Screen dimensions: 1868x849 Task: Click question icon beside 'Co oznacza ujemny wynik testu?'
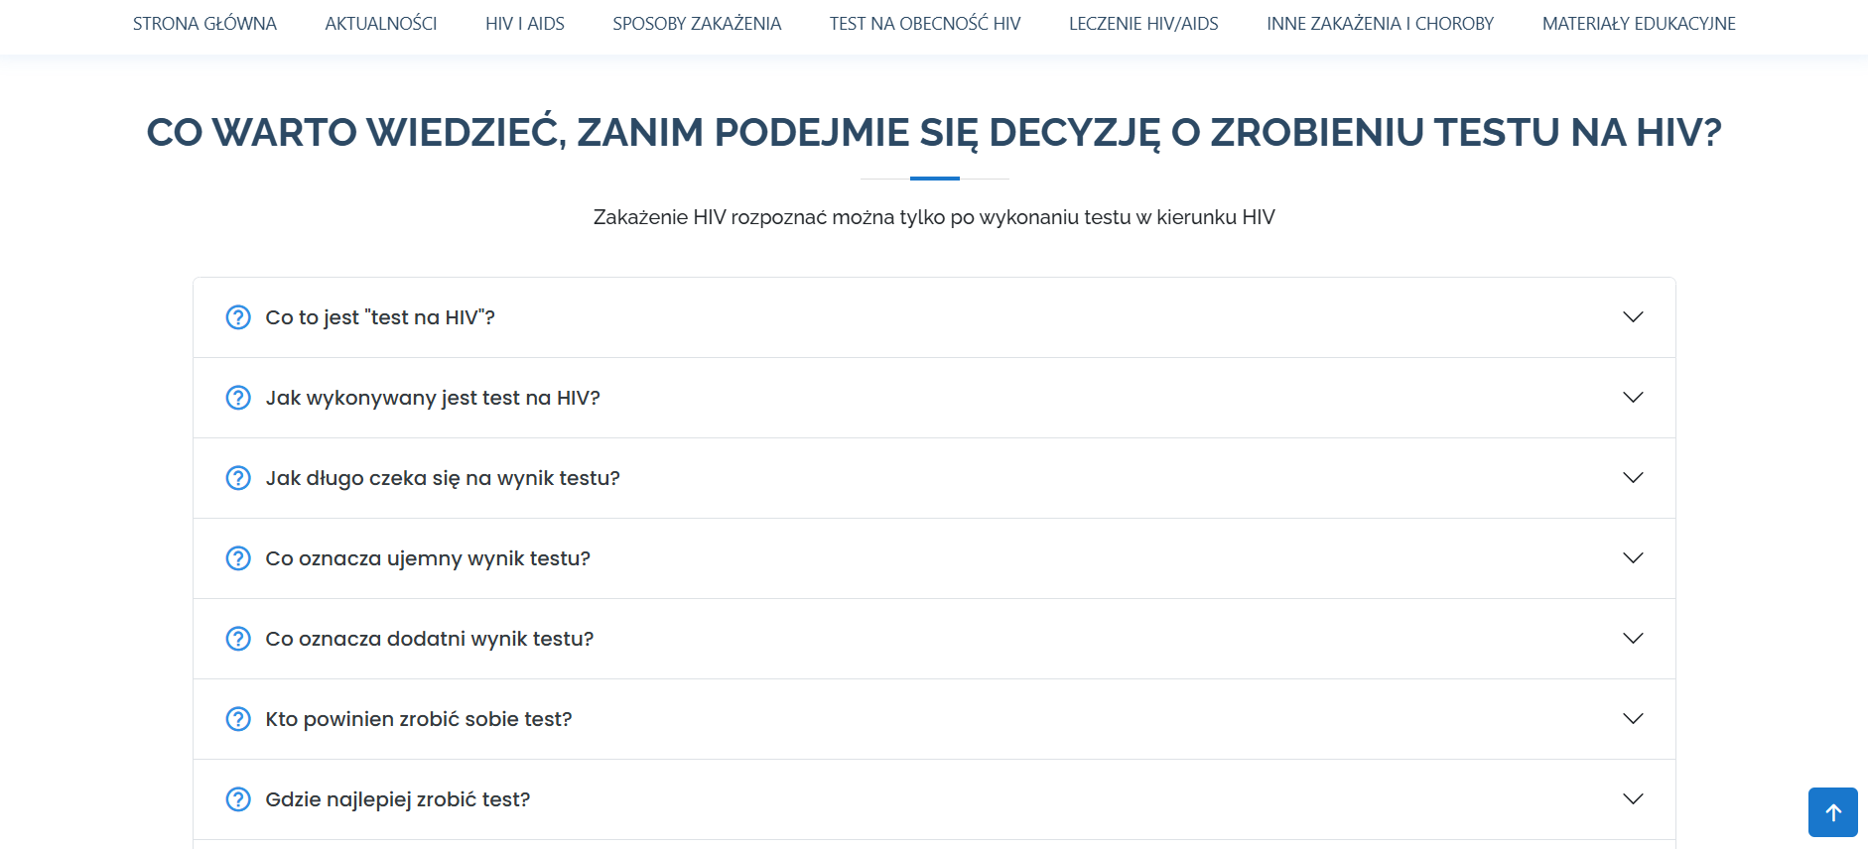pos(238,558)
